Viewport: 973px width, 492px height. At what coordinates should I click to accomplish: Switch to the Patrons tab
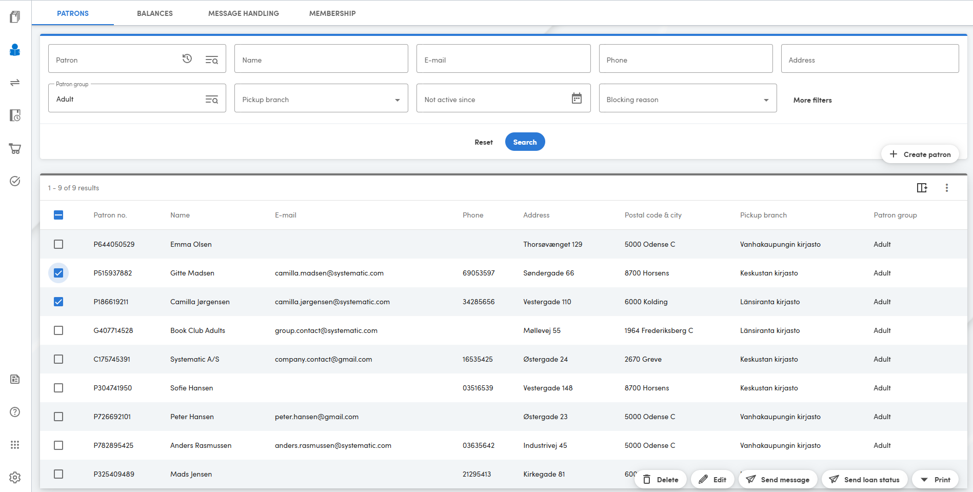pos(73,13)
